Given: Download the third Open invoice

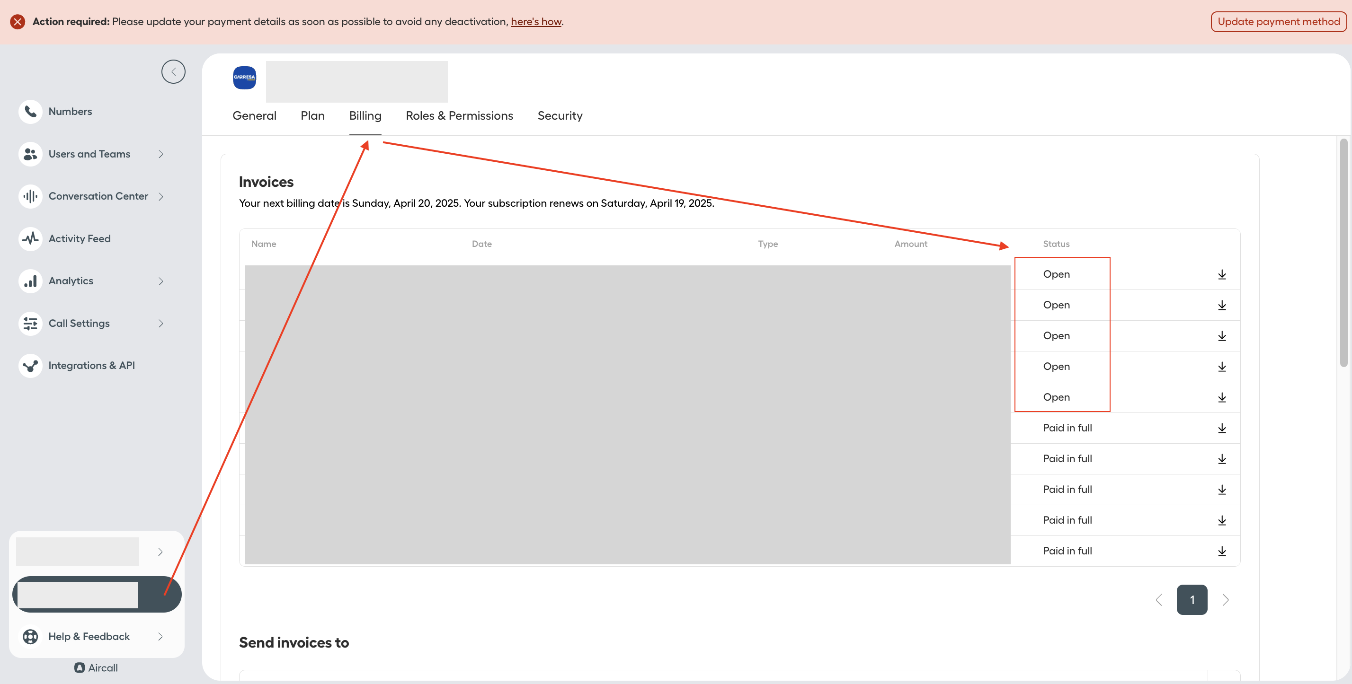Looking at the screenshot, I should (1222, 336).
